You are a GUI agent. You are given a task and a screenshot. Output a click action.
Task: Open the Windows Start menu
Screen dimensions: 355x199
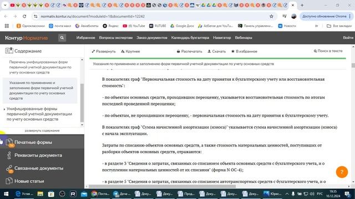pyautogui.click(x=6, y=194)
